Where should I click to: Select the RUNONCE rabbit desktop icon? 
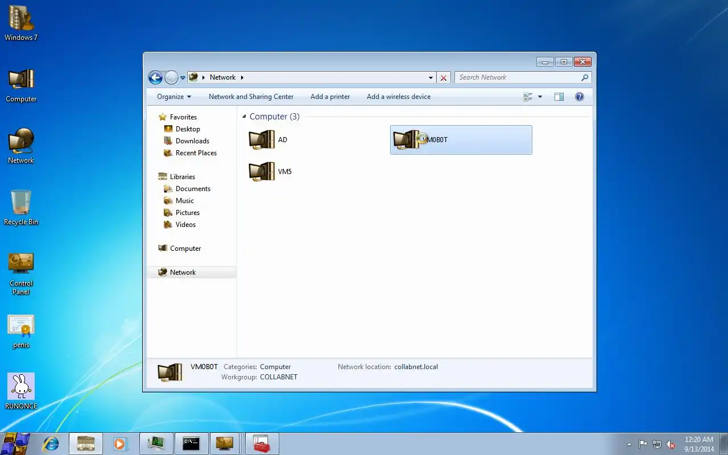[x=21, y=391]
